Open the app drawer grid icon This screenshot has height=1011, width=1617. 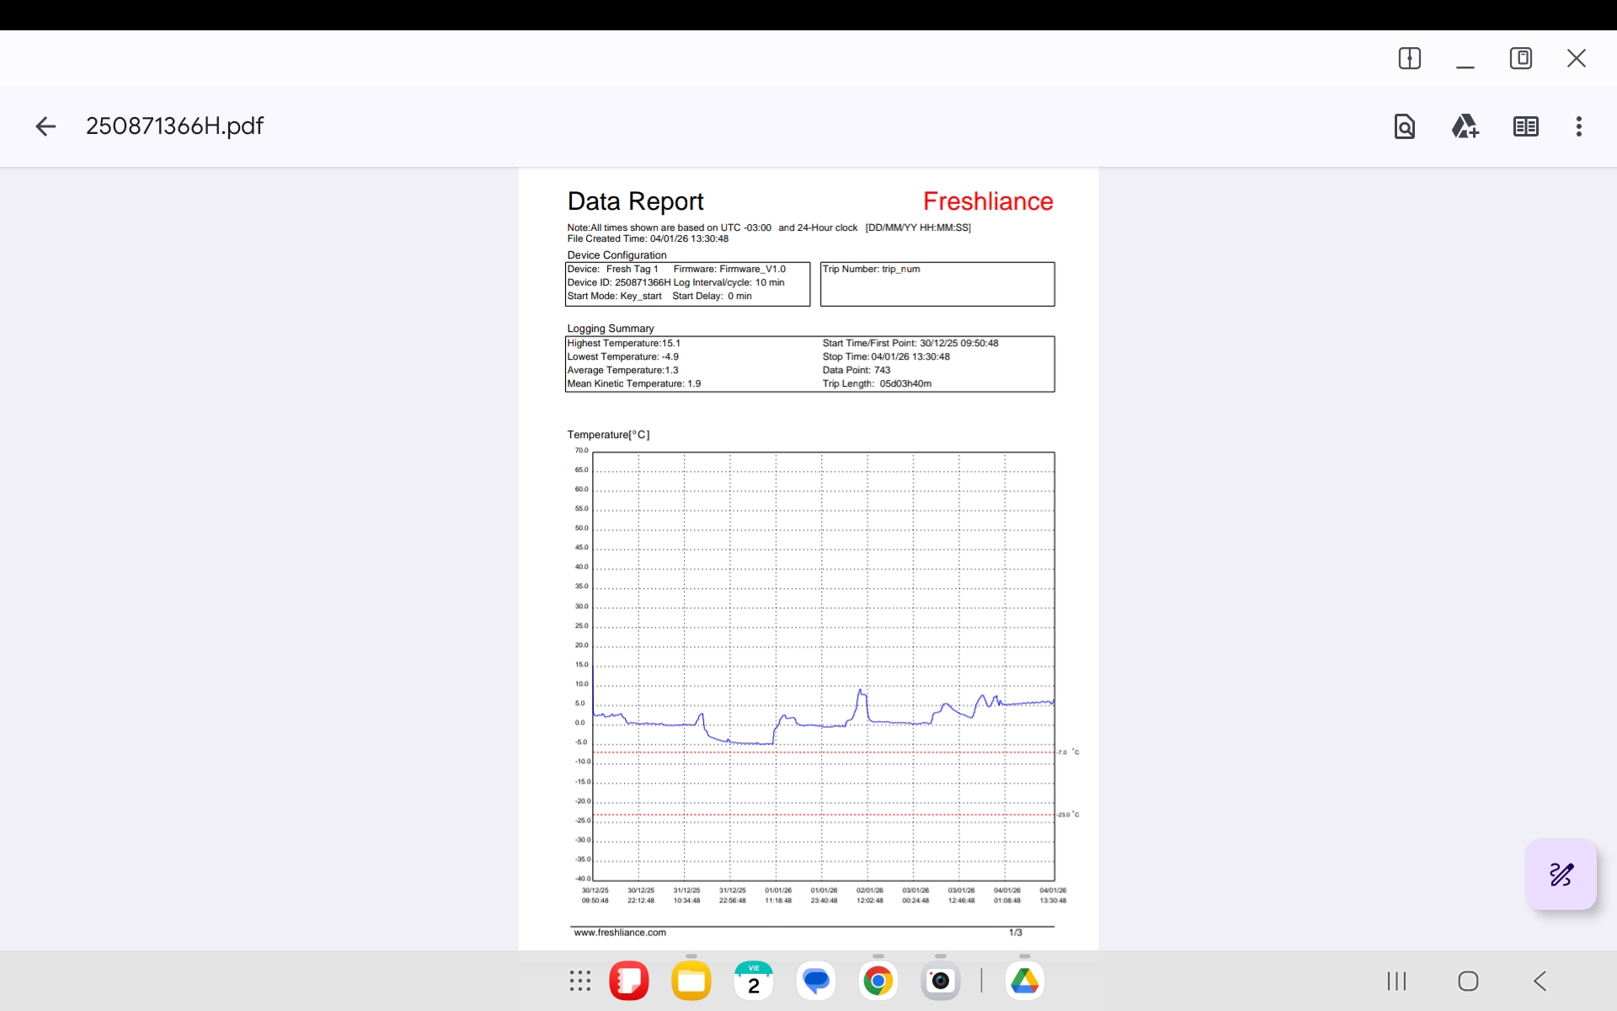[579, 981]
